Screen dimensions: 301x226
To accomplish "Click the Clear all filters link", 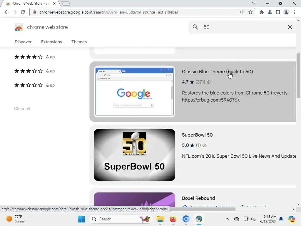I will coord(22,109).
